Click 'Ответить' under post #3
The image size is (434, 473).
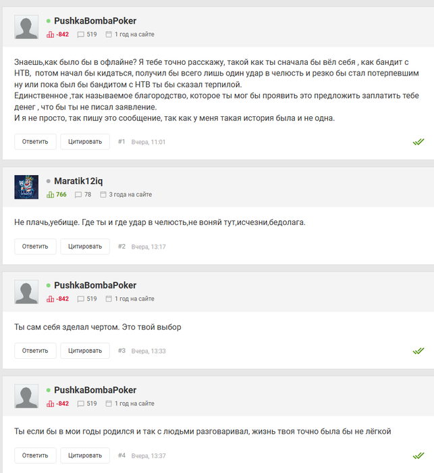[35, 351]
